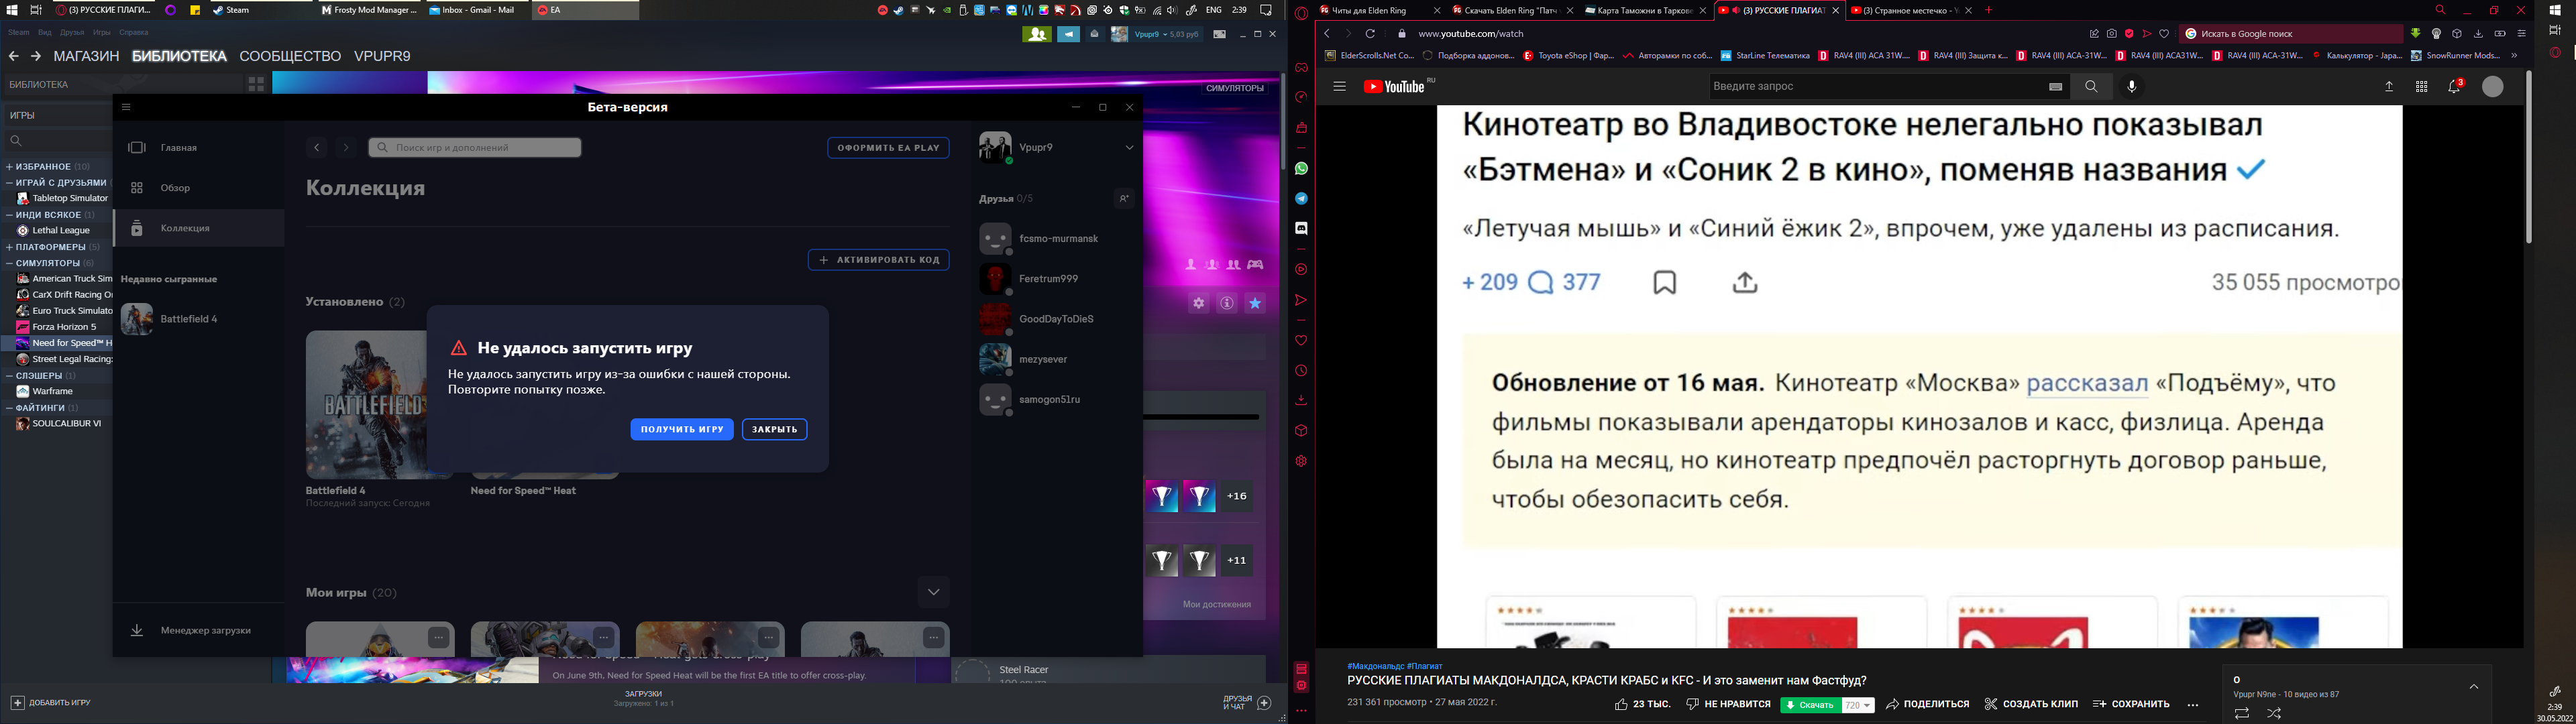Collapse the YouTube playlist panel chevron
This screenshot has height=724, width=2576.
tap(2474, 687)
